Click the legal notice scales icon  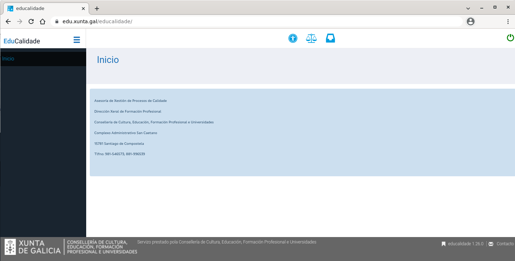pyautogui.click(x=312, y=38)
